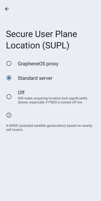Select the GrapheneOS proxy radio button
The width and height of the screenshot is (101, 201).
(9, 63)
